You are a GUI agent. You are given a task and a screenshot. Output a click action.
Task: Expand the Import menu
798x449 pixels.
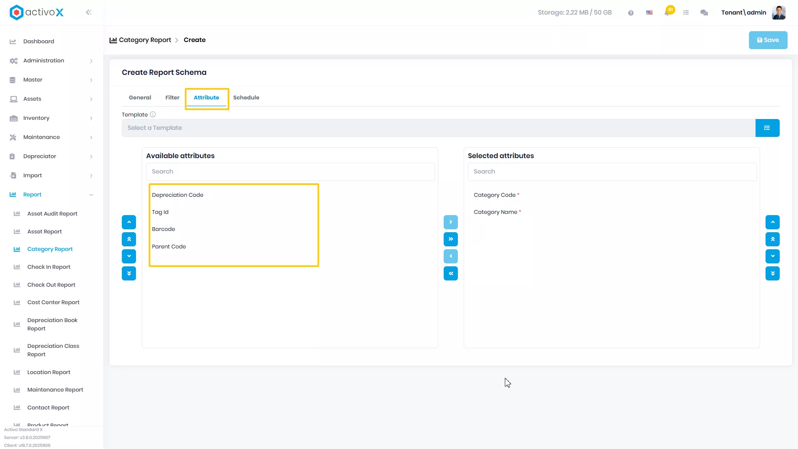(x=52, y=176)
